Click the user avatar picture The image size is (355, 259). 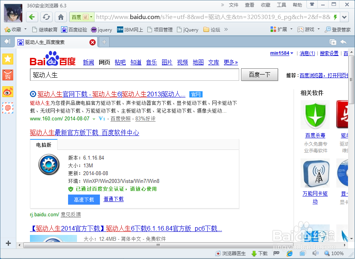point(13,13)
